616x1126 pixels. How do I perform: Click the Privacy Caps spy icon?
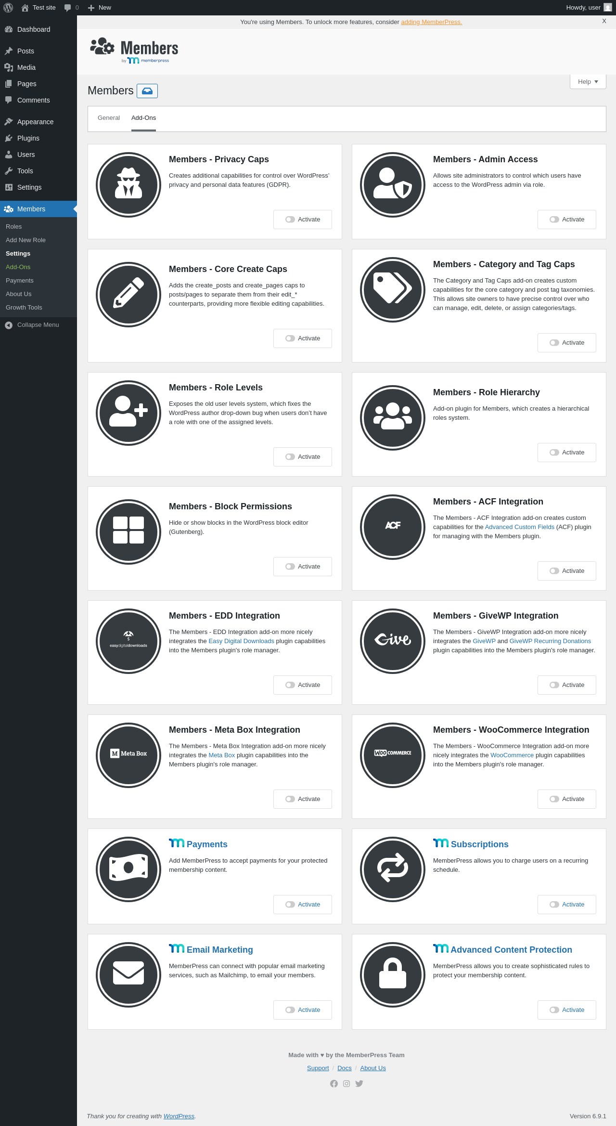tap(128, 185)
